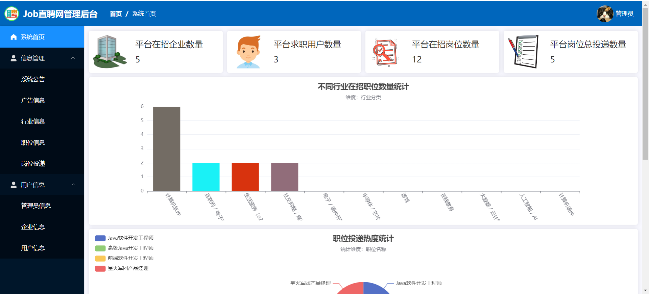Click the page vertical scrollbar thumb
Image resolution: width=649 pixels, height=294 pixels.
[645, 84]
